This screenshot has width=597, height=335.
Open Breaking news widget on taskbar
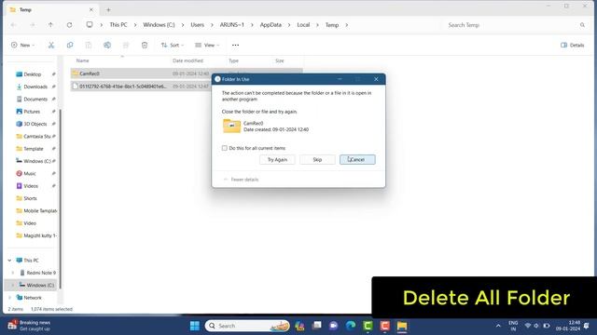tap(29, 326)
